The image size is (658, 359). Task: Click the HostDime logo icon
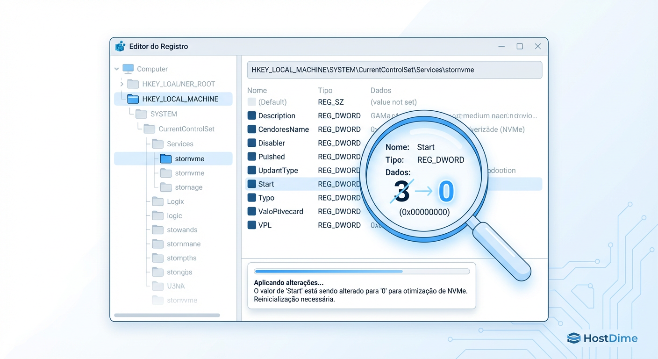[x=573, y=338]
